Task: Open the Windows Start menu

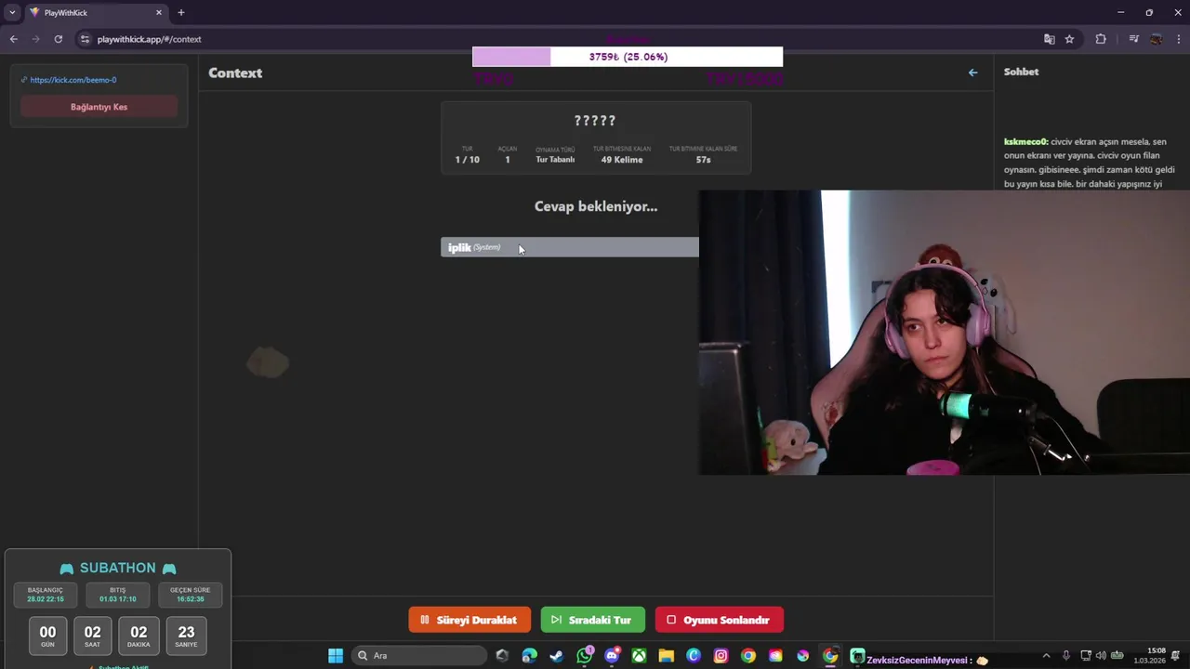Action: tap(336, 656)
